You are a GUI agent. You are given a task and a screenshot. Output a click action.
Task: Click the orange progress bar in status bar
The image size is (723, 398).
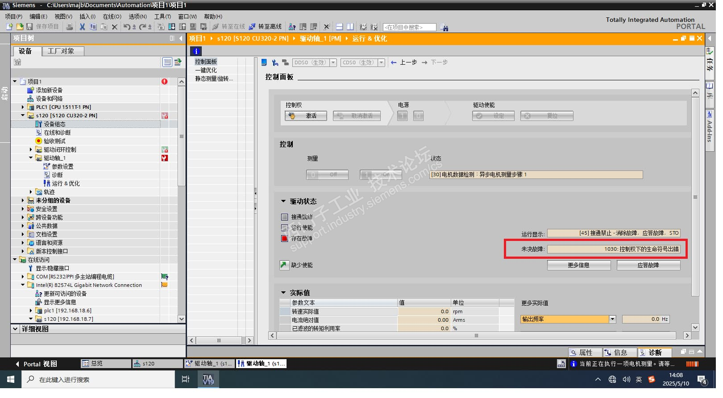(692, 364)
